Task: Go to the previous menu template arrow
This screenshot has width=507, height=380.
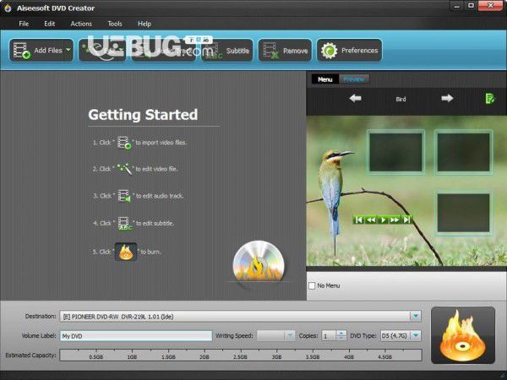Action: 356,98
